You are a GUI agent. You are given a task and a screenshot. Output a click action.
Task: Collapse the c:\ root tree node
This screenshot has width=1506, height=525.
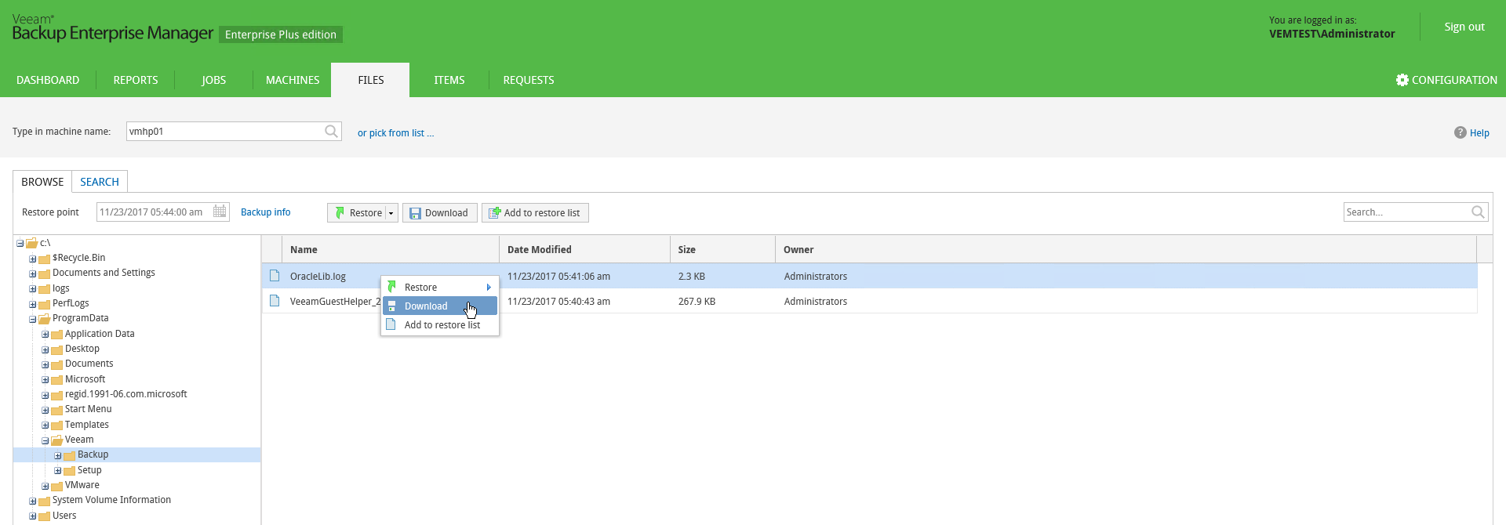coord(20,244)
